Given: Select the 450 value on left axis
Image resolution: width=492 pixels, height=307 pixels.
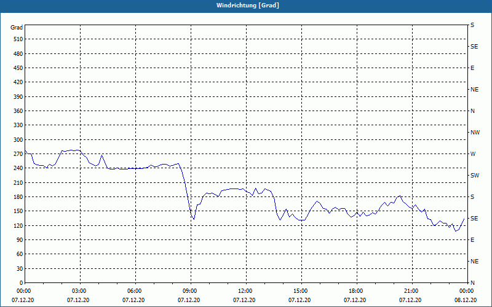Looking at the screenshot, I should 18,68.
